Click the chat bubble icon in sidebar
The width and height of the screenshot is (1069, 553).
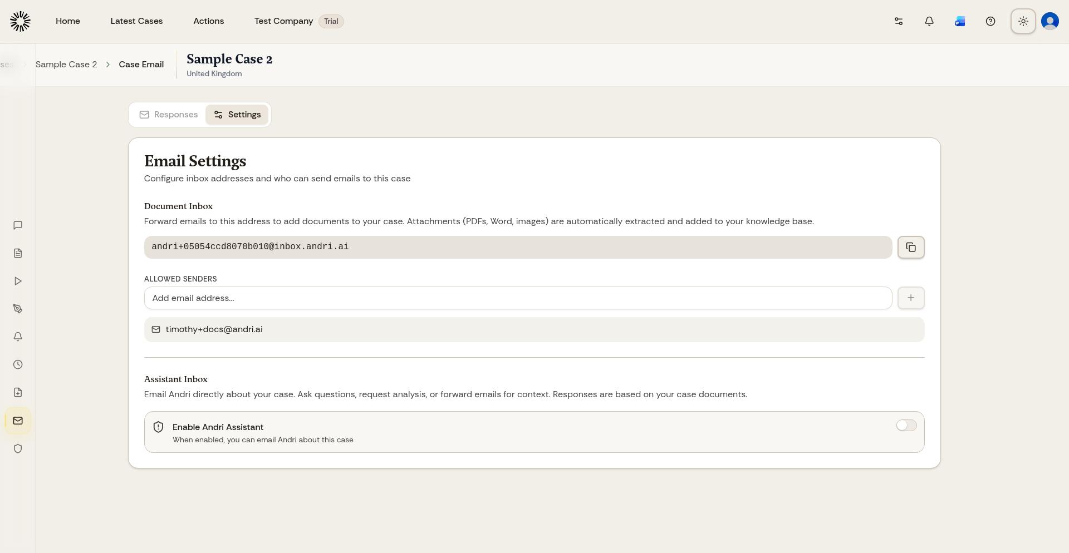coord(18,225)
